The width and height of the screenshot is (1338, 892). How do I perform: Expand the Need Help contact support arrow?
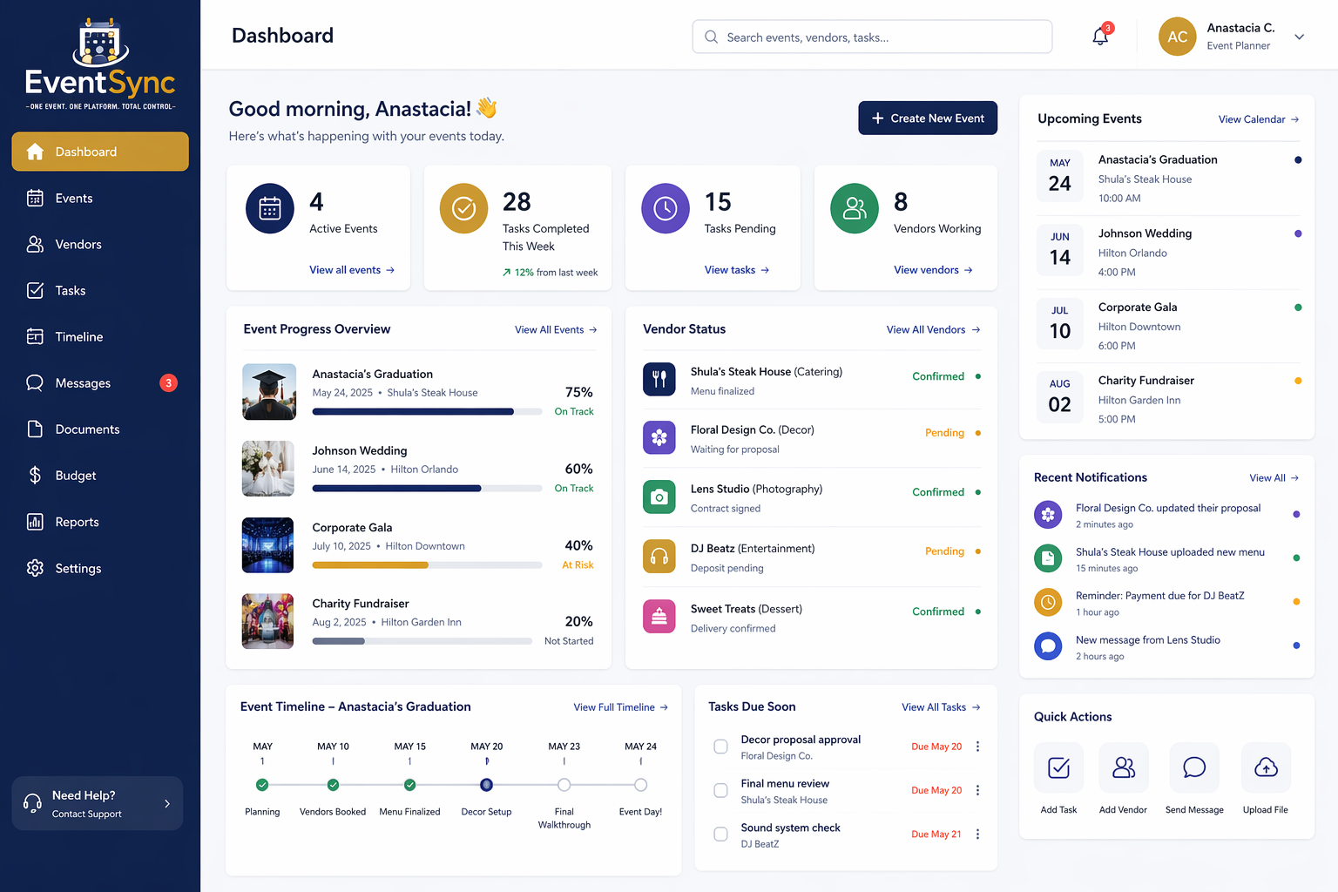(167, 803)
